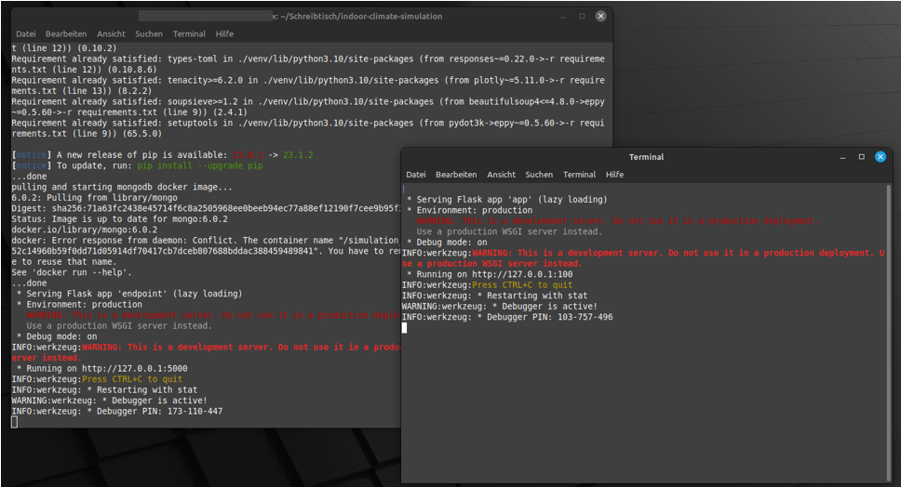Screen dimensions: 901x487
Task: Click the front Terminal window's vertical scrollbar
Action: 889,325
